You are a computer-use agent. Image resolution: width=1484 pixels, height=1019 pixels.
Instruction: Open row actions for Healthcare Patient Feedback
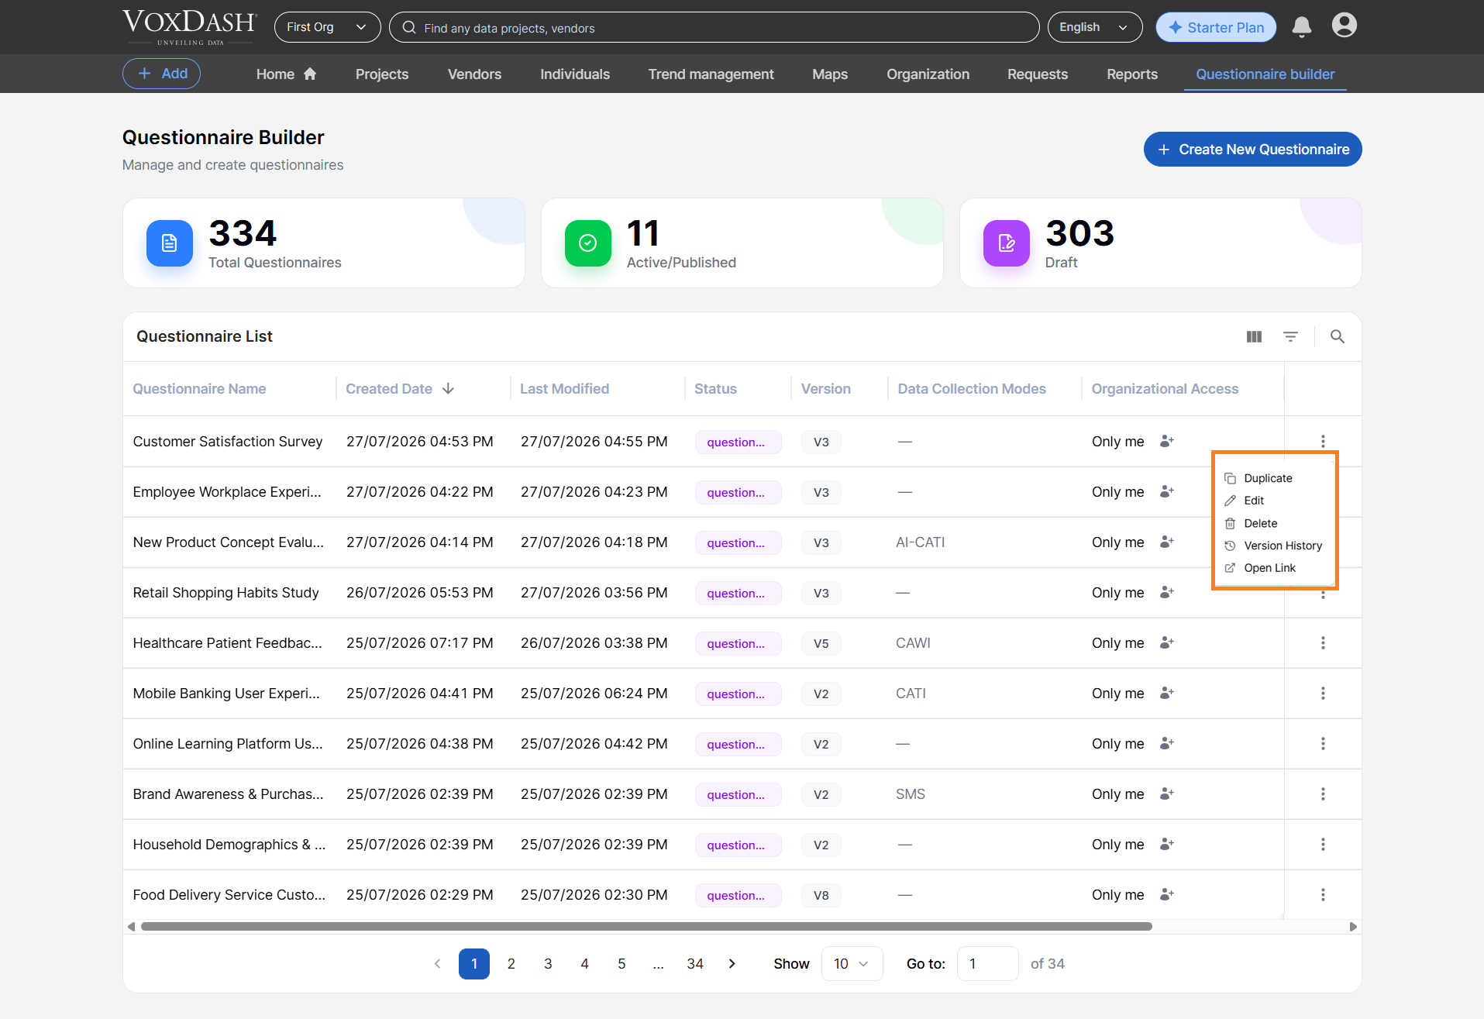tap(1323, 643)
